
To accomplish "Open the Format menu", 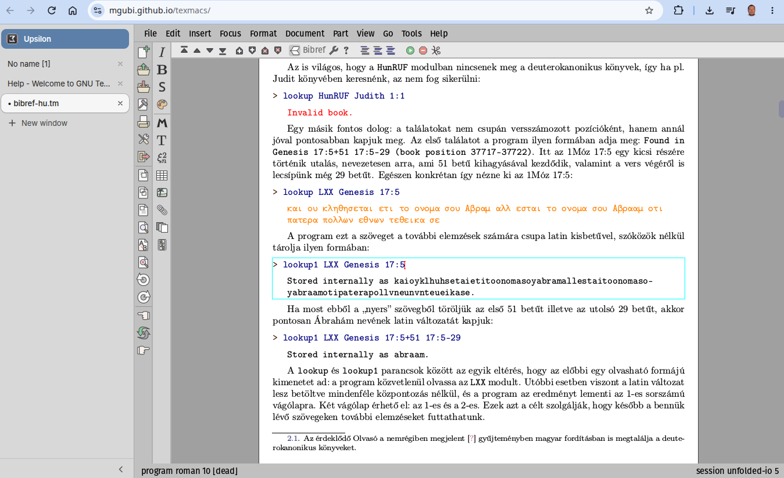I will 263,34.
